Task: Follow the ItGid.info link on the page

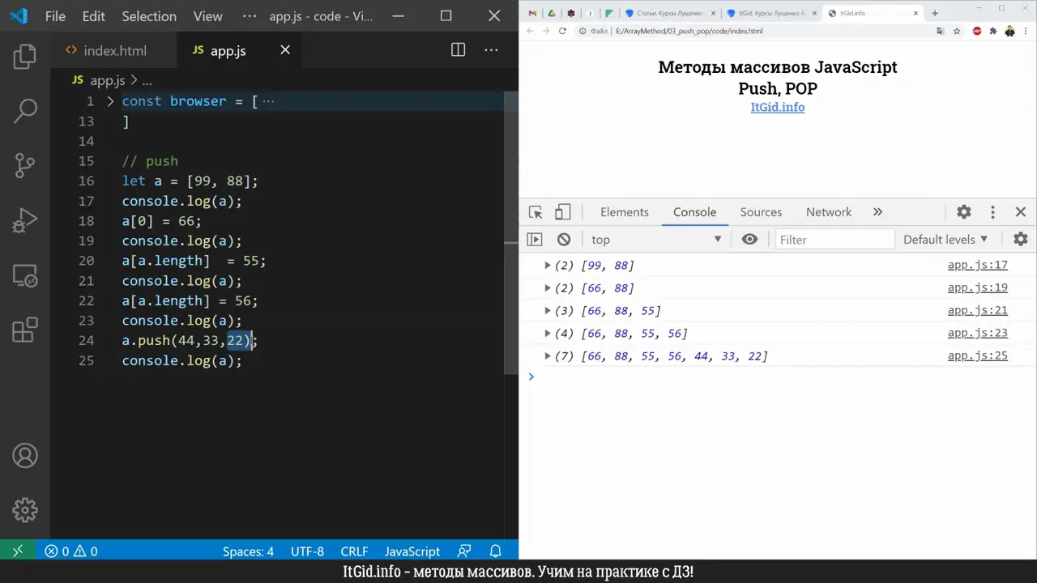Action: pos(777,107)
